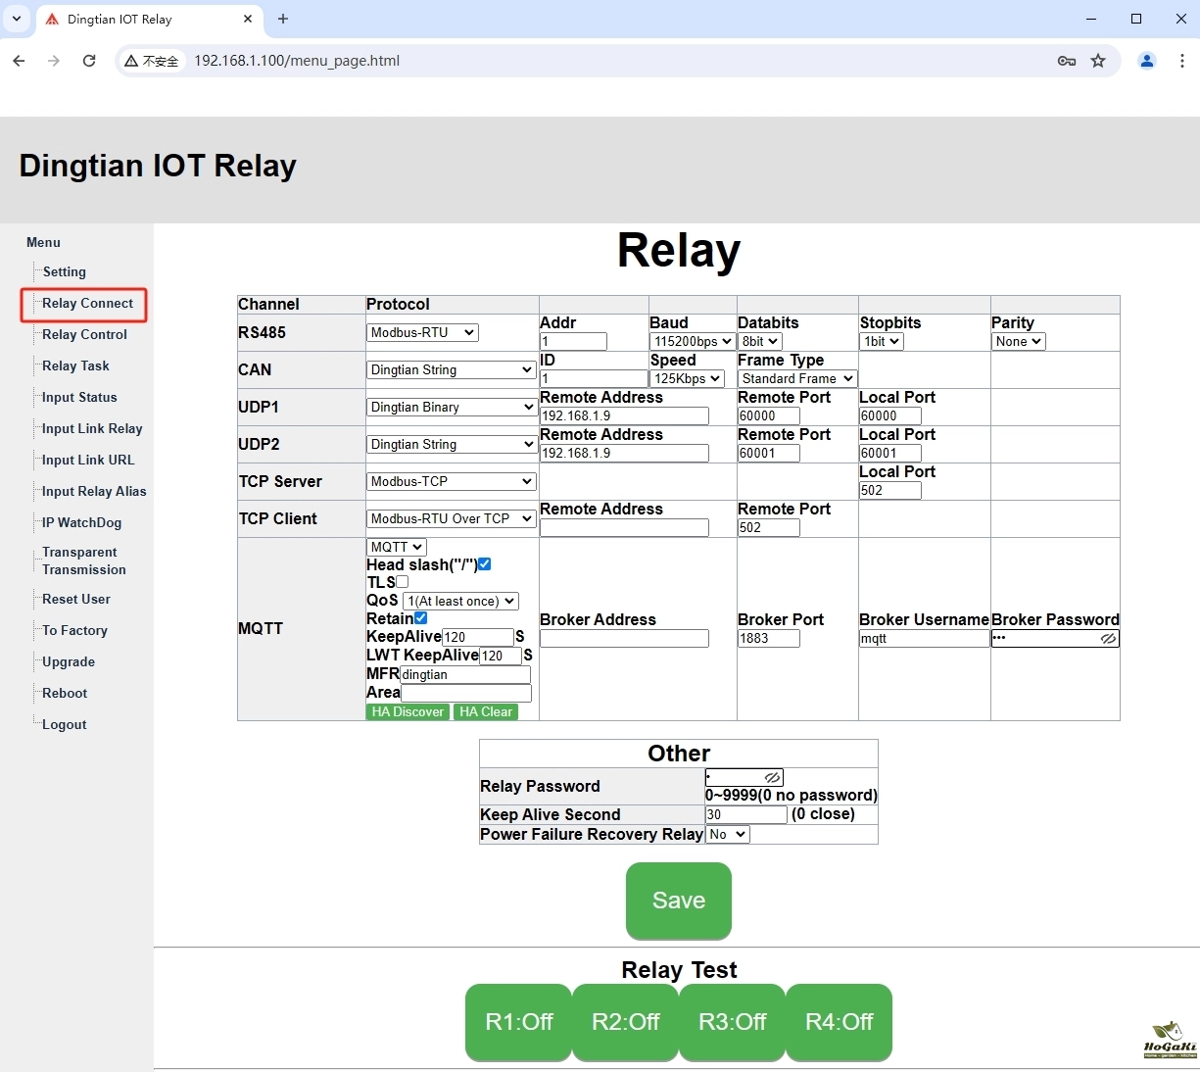Toggle relay R1 in Relay Test
Screen dimensions: 1200x1072
[x=518, y=1022]
